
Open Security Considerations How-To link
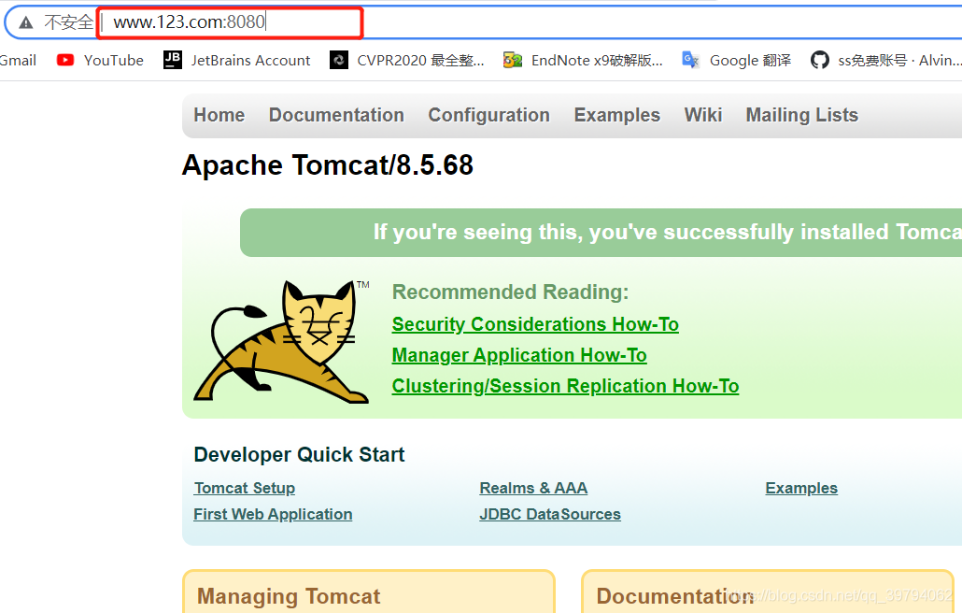pos(535,324)
